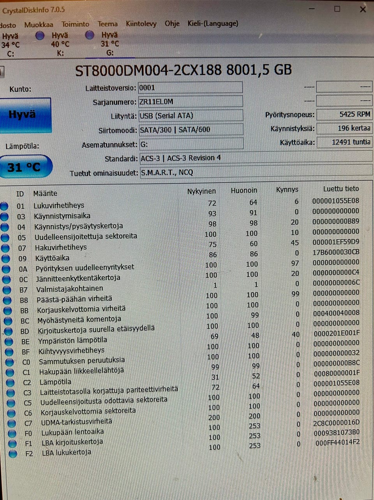Click status dot of Käynnistymisaika row
374x500 pixels.
click(x=4, y=217)
